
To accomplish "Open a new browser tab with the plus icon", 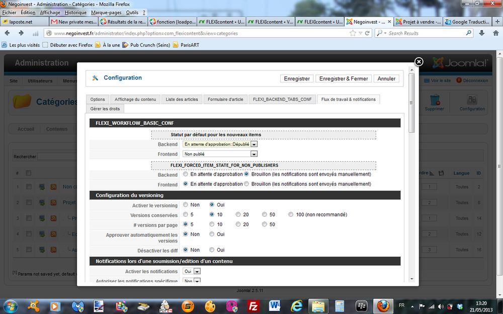I will (497, 22).
